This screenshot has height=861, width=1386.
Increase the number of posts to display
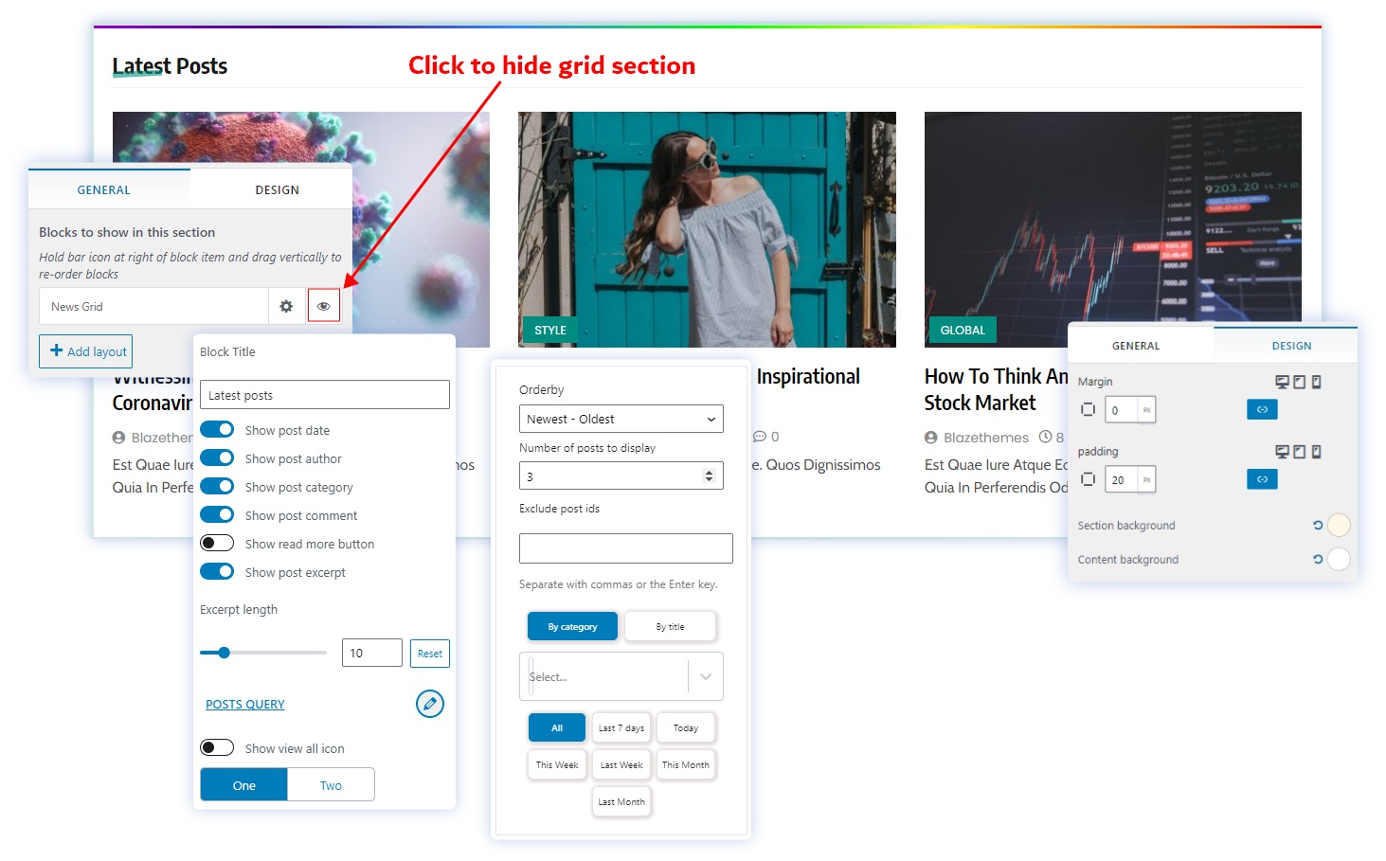point(709,472)
